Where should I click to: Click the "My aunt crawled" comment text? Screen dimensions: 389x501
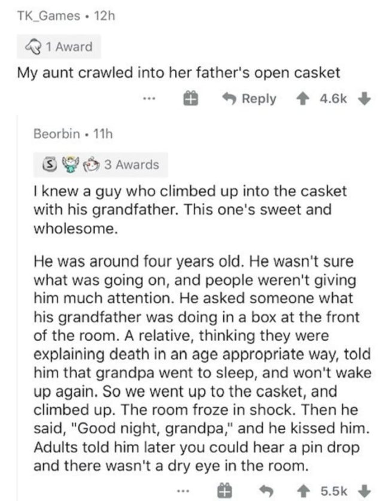click(x=178, y=72)
